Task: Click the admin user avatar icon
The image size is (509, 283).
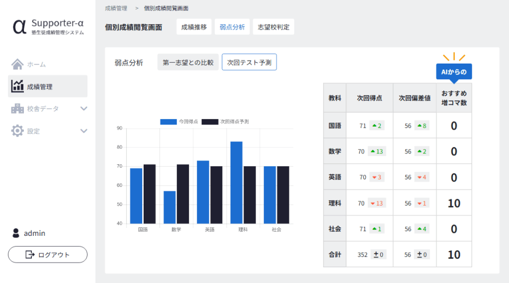Action: click(15, 233)
